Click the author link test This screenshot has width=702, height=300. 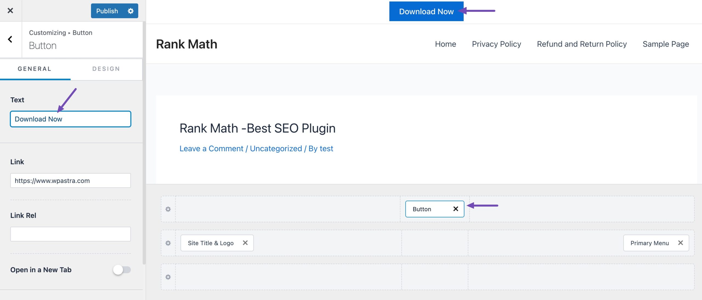tap(326, 149)
